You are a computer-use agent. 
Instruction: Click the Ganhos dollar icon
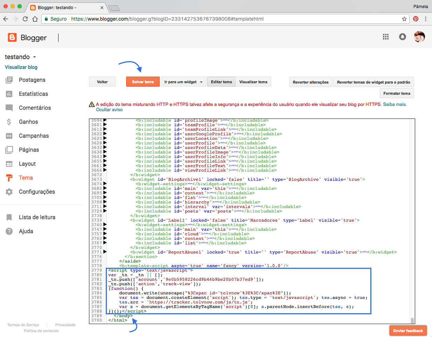(x=9, y=122)
